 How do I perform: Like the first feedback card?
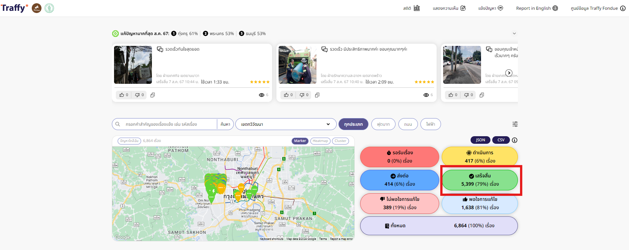click(124, 95)
